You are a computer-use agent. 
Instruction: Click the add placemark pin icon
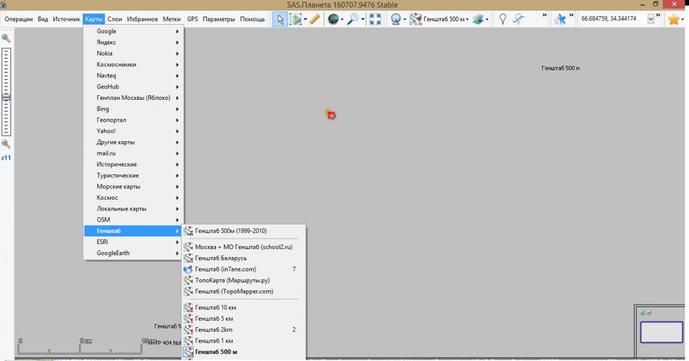tap(503, 20)
